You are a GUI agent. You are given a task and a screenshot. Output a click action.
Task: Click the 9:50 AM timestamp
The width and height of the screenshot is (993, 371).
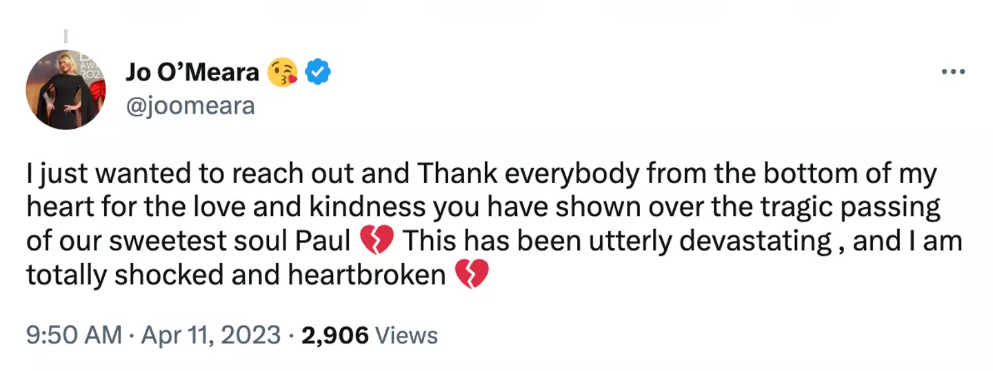click(x=73, y=336)
